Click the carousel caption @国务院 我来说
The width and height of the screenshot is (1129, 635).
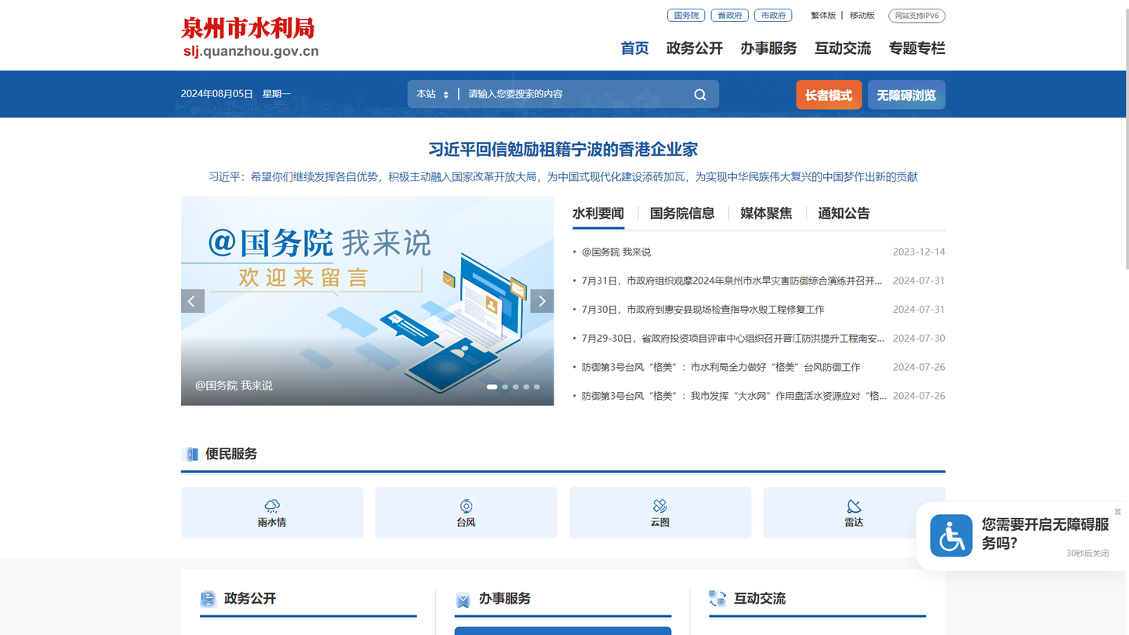[x=234, y=386]
